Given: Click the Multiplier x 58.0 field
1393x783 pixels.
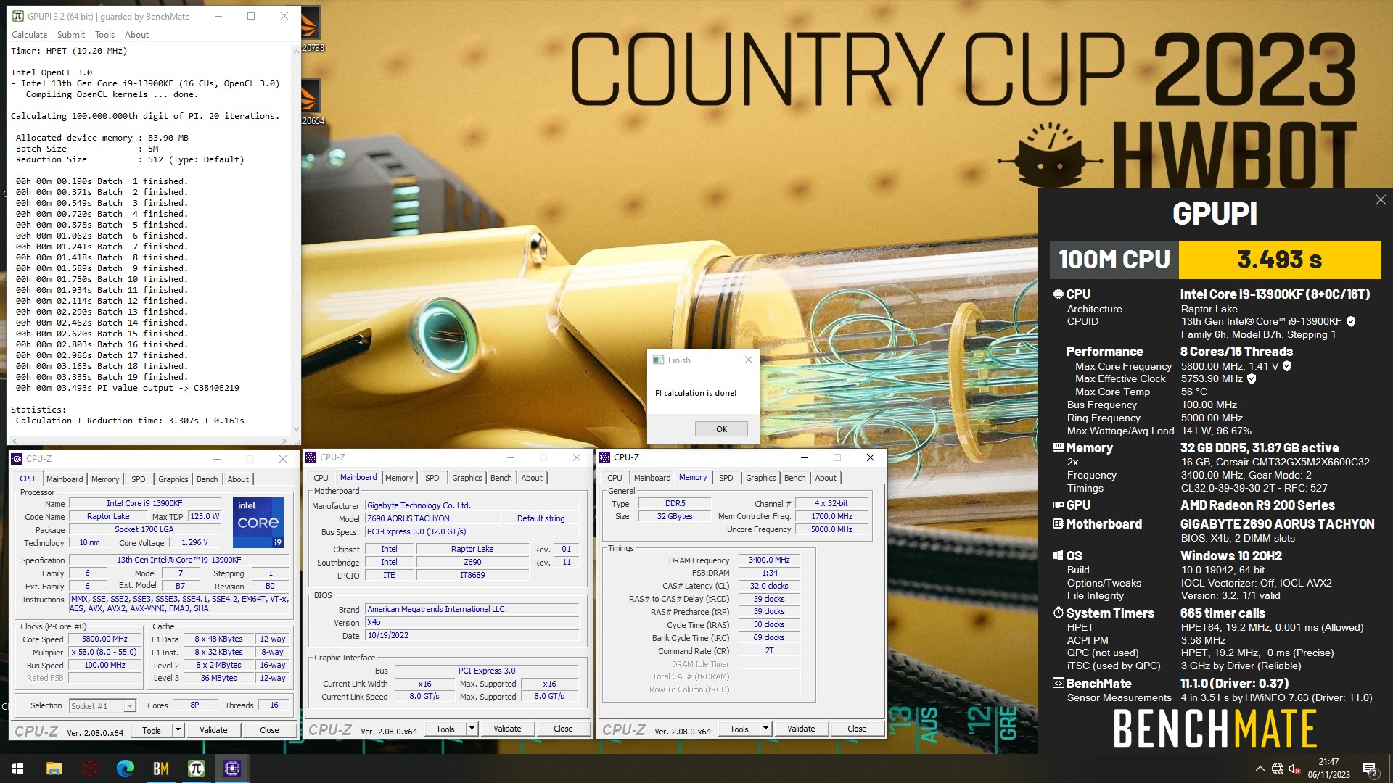Looking at the screenshot, I should click(104, 652).
